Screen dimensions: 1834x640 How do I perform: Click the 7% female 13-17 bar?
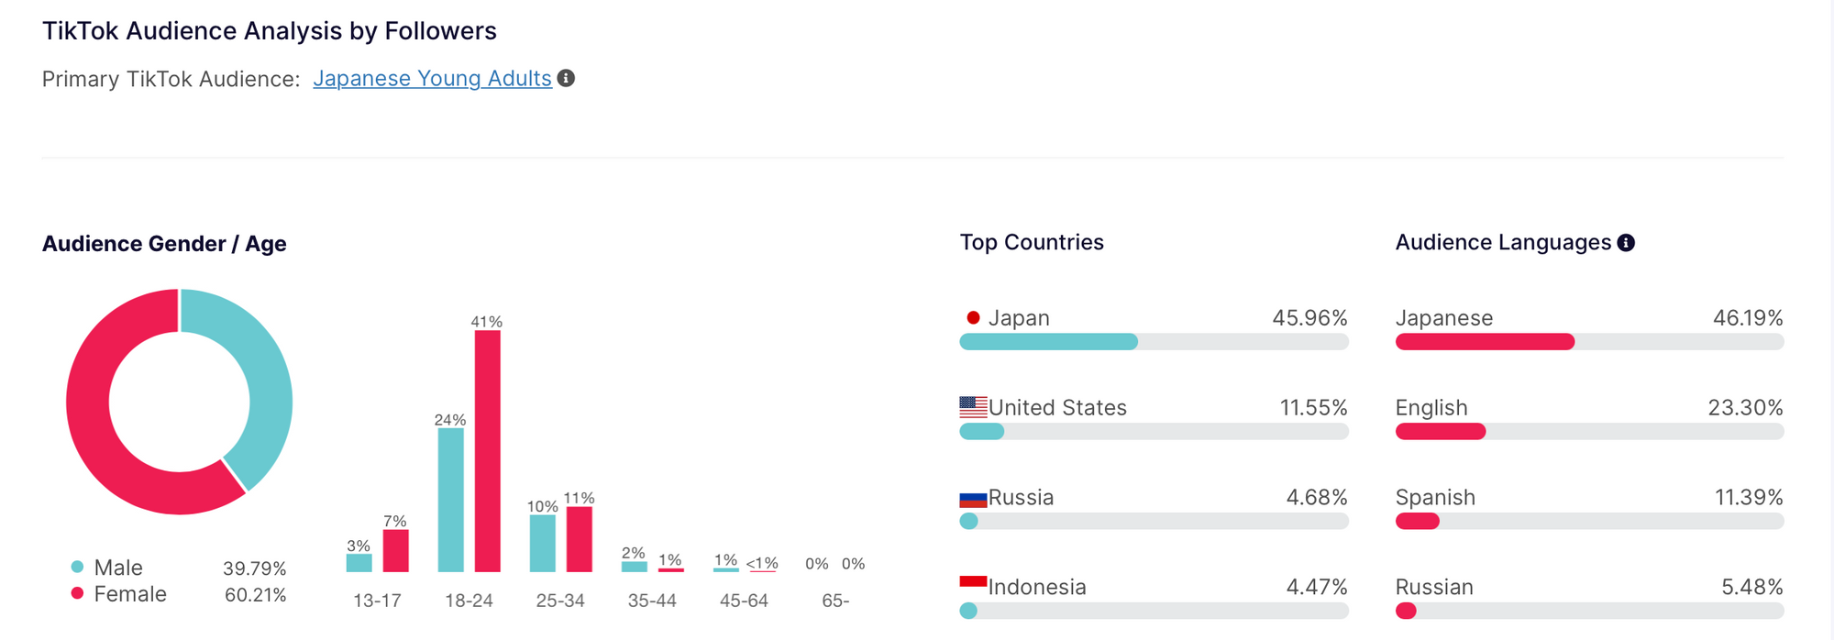click(x=395, y=551)
